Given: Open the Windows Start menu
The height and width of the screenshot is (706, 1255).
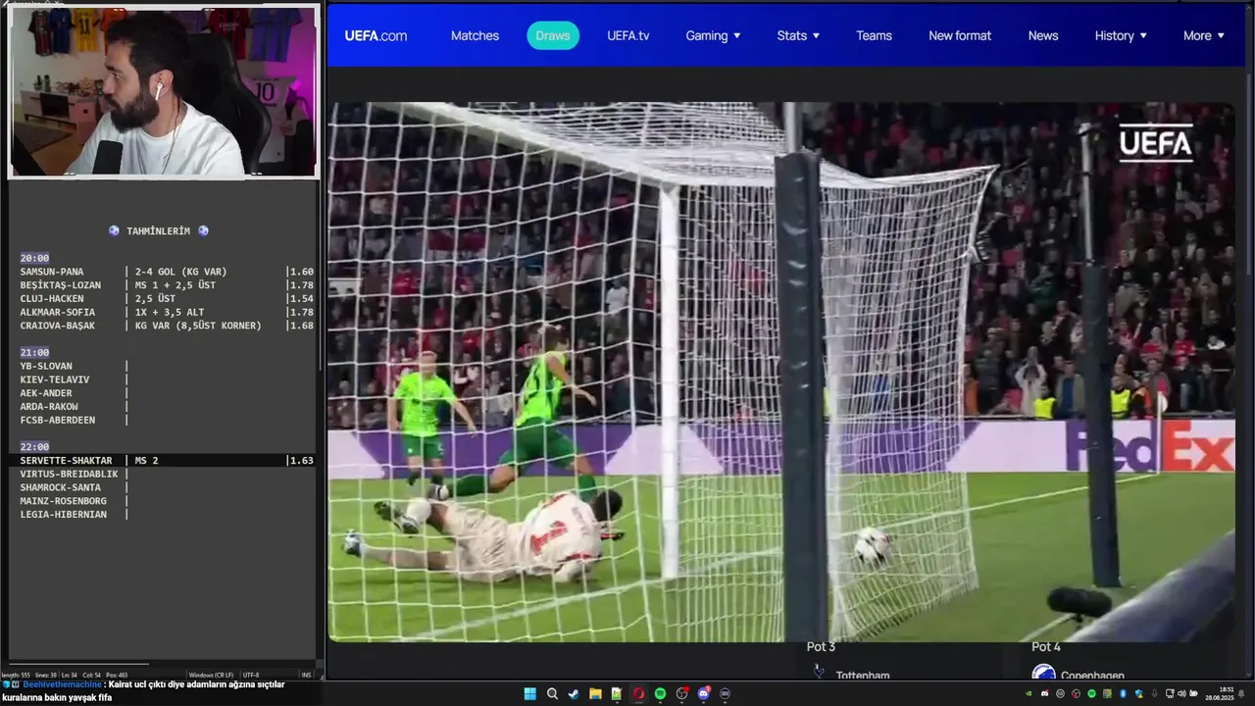Looking at the screenshot, I should coord(529,693).
